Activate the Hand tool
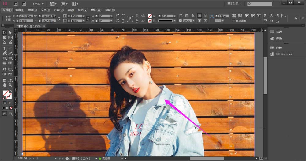Image resolution: width=306 pixels, height=161 pixels. [5, 85]
